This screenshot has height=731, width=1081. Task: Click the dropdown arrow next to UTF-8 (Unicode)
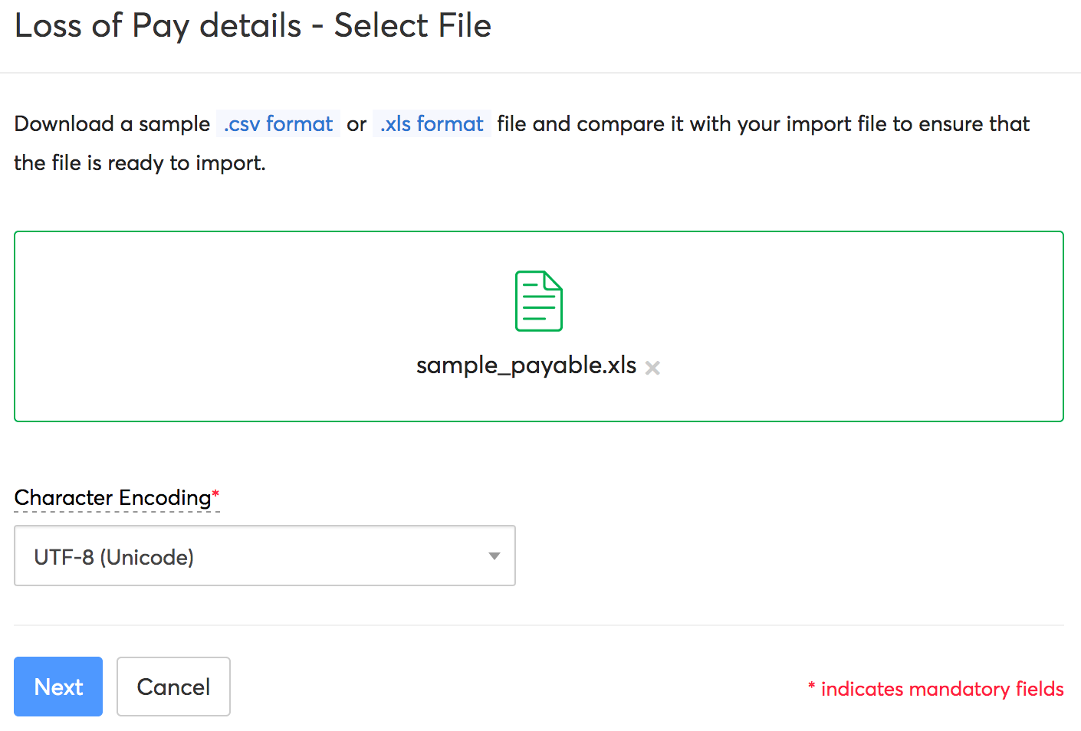tap(495, 556)
